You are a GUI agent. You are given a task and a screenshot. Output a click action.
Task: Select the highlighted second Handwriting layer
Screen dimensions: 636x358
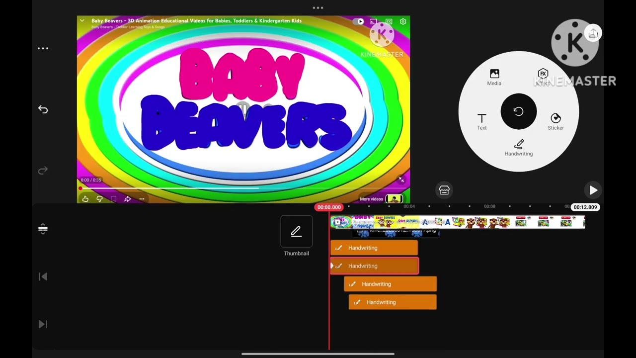(x=375, y=266)
